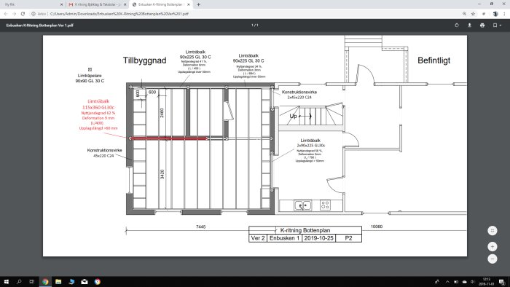Open a new browser tab
510x287 pixels.
point(198,4)
